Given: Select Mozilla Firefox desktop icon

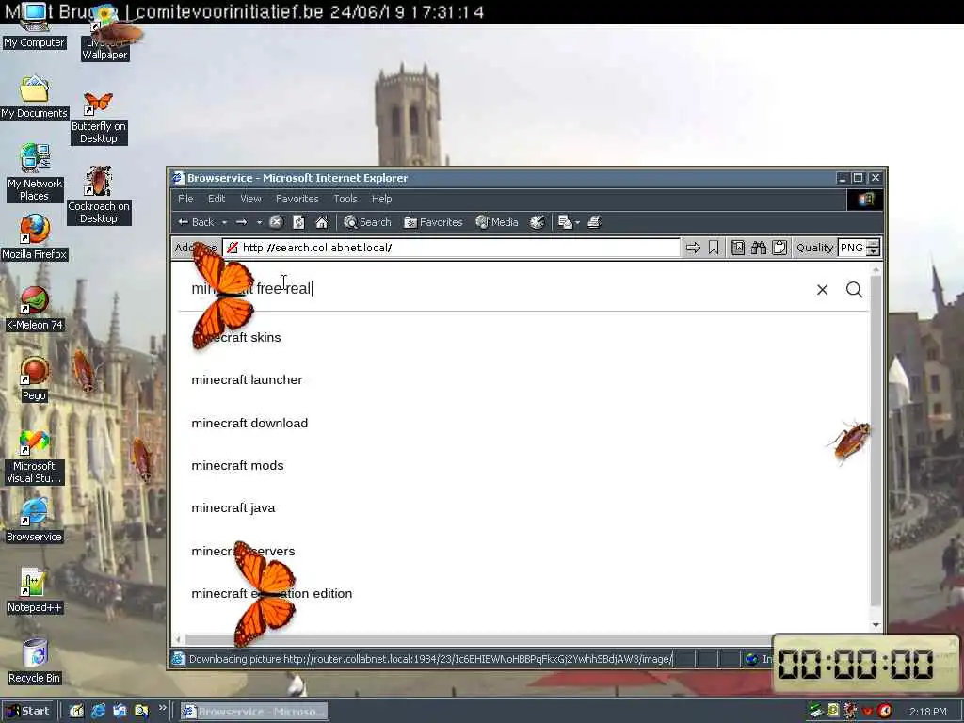Looking at the screenshot, I should [x=35, y=237].
